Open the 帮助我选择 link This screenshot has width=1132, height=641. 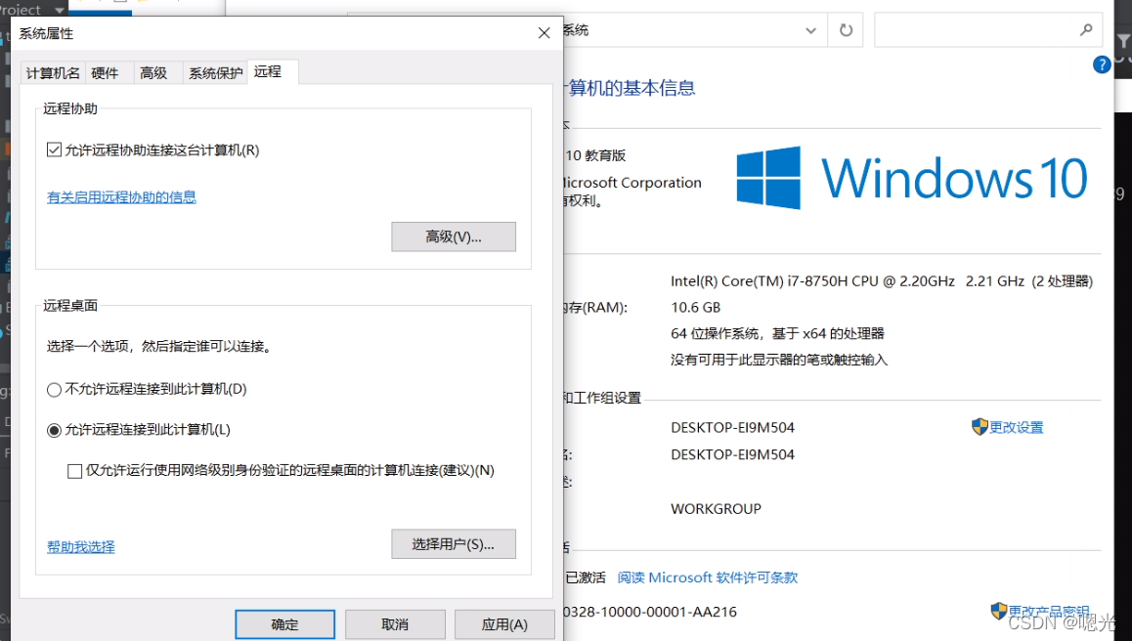tap(81, 547)
